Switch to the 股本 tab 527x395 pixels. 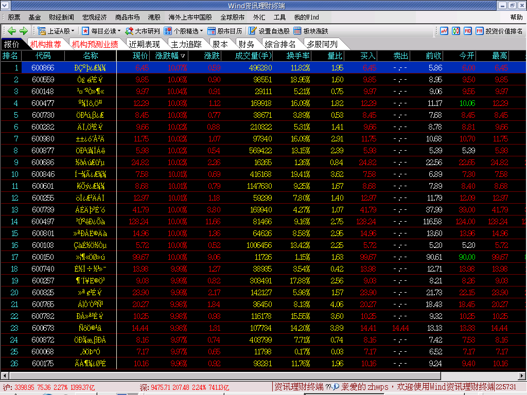[x=220, y=44]
